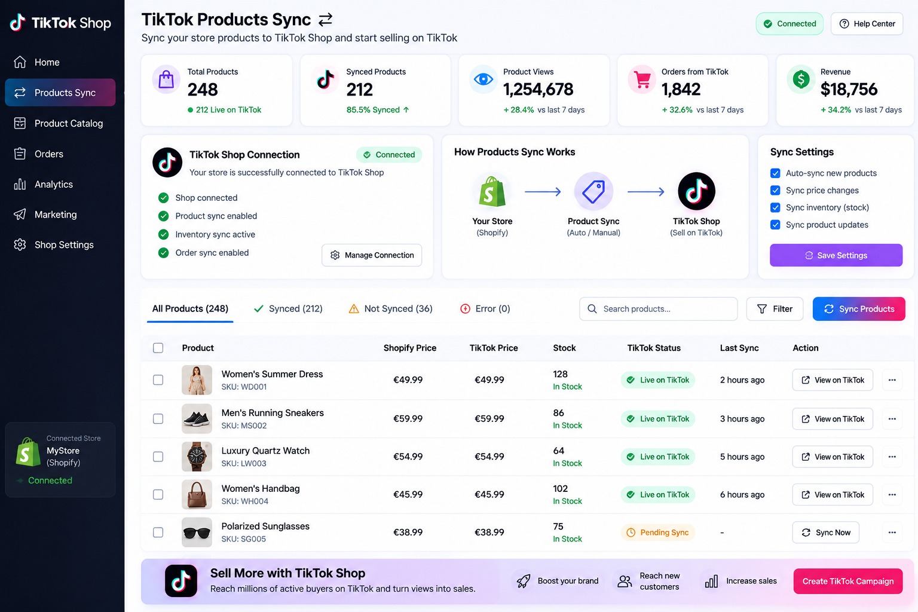Click the Orders from TikTok cart icon

pos(642,79)
